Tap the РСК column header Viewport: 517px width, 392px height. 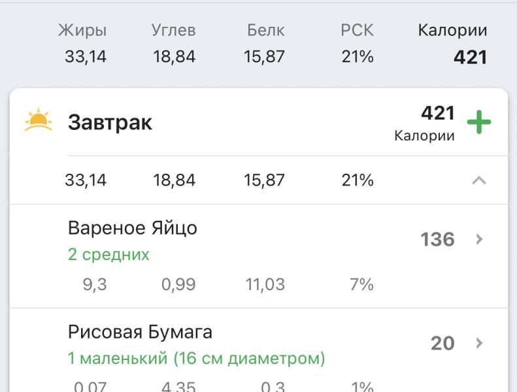point(357,30)
